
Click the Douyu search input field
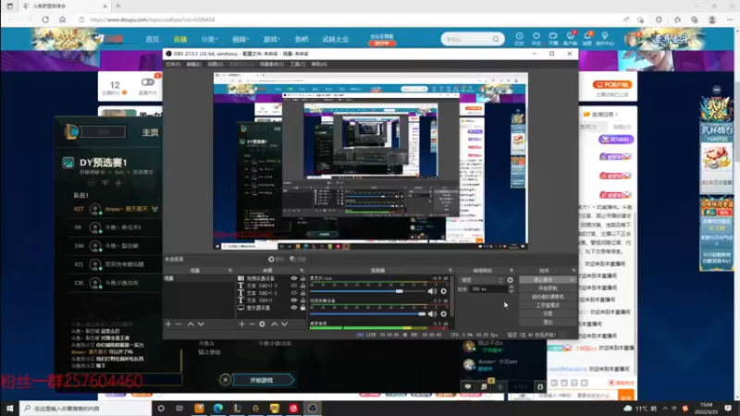point(467,39)
